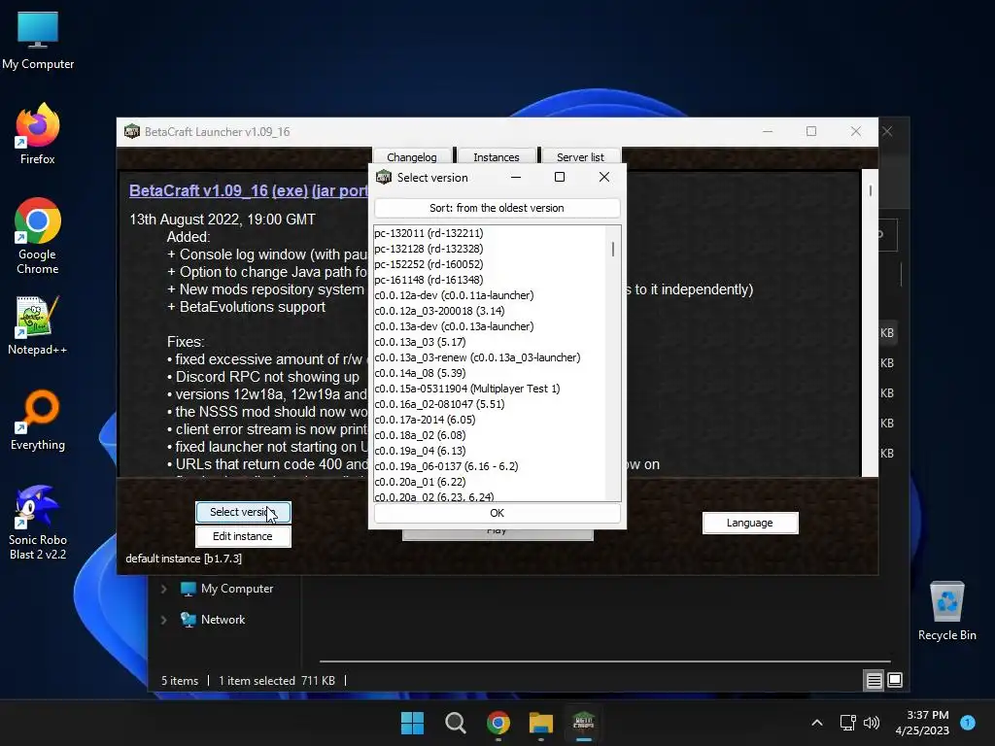Viewport: 995px width, 746px height.
Task: Click Select version dialog title icon
Action: [x=384, y=177]
